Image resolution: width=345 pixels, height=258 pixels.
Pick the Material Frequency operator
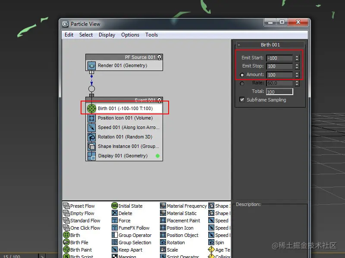point(183,206)
